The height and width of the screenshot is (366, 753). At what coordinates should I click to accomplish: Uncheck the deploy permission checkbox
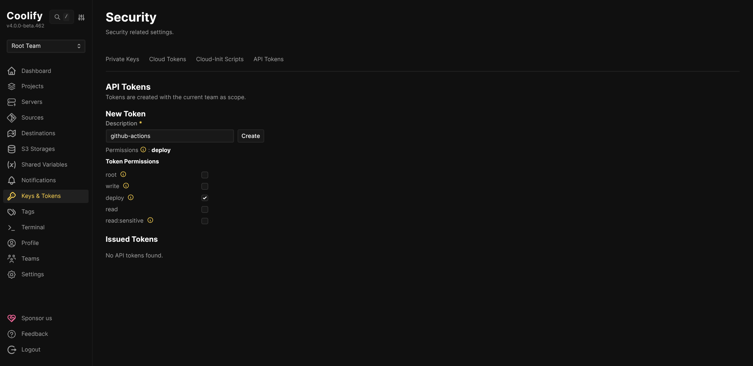(x=205, y=198)
